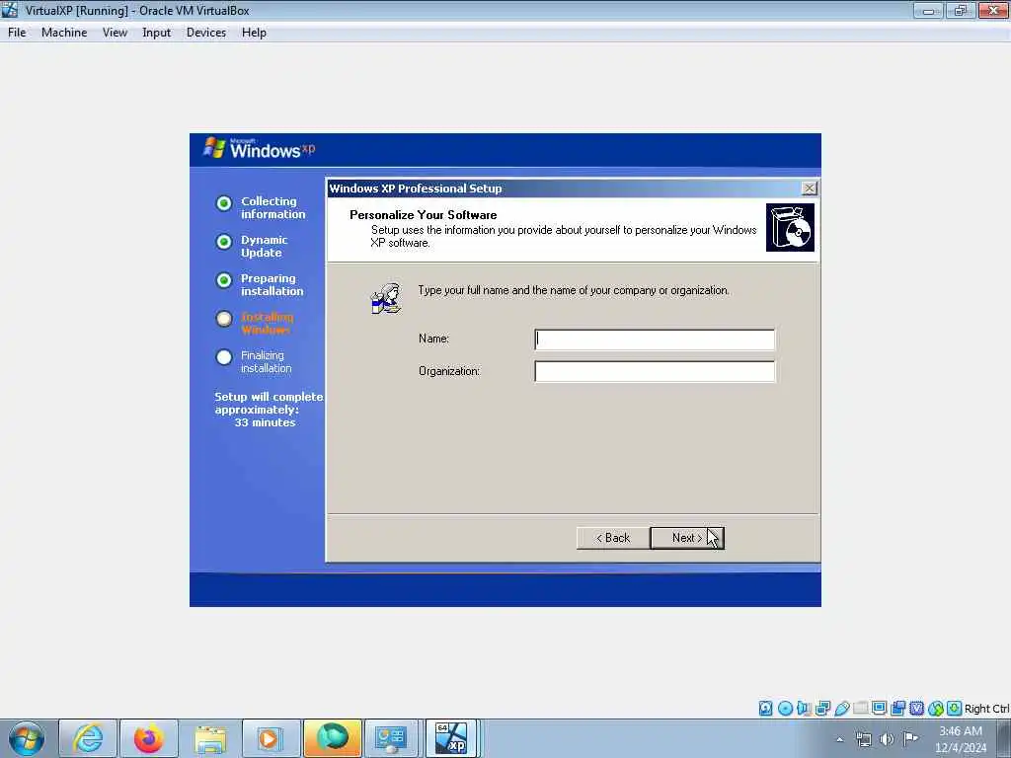Click the hard disk activity status icon
Screen dimensions: 1011x758
[765, 709]
